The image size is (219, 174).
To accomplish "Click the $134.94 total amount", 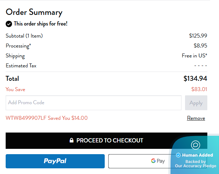I will (195, 79).
